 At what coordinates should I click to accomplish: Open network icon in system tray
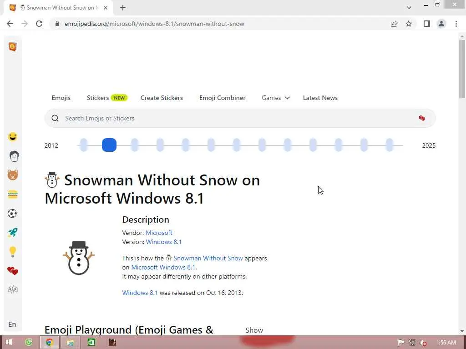(x=412, y=343)
